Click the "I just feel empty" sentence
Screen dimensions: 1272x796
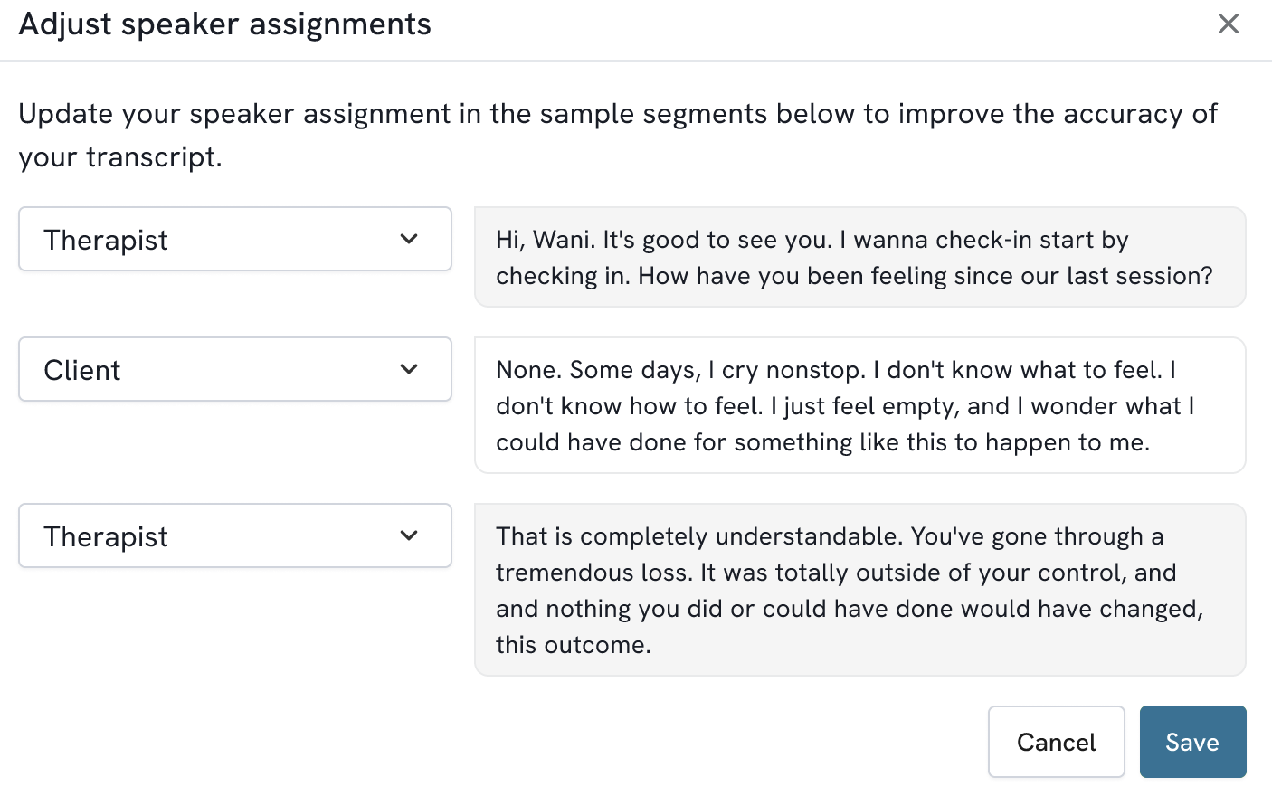pos(865,406)
